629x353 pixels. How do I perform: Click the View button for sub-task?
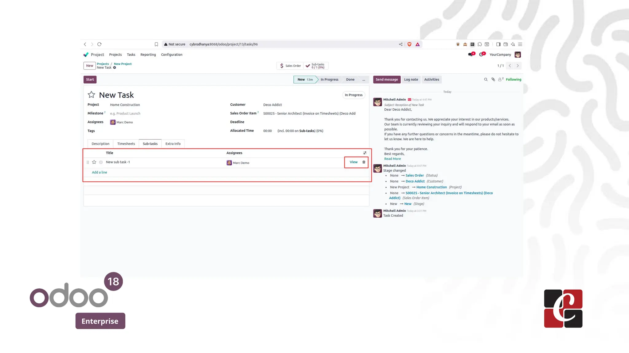click(354, 162)
